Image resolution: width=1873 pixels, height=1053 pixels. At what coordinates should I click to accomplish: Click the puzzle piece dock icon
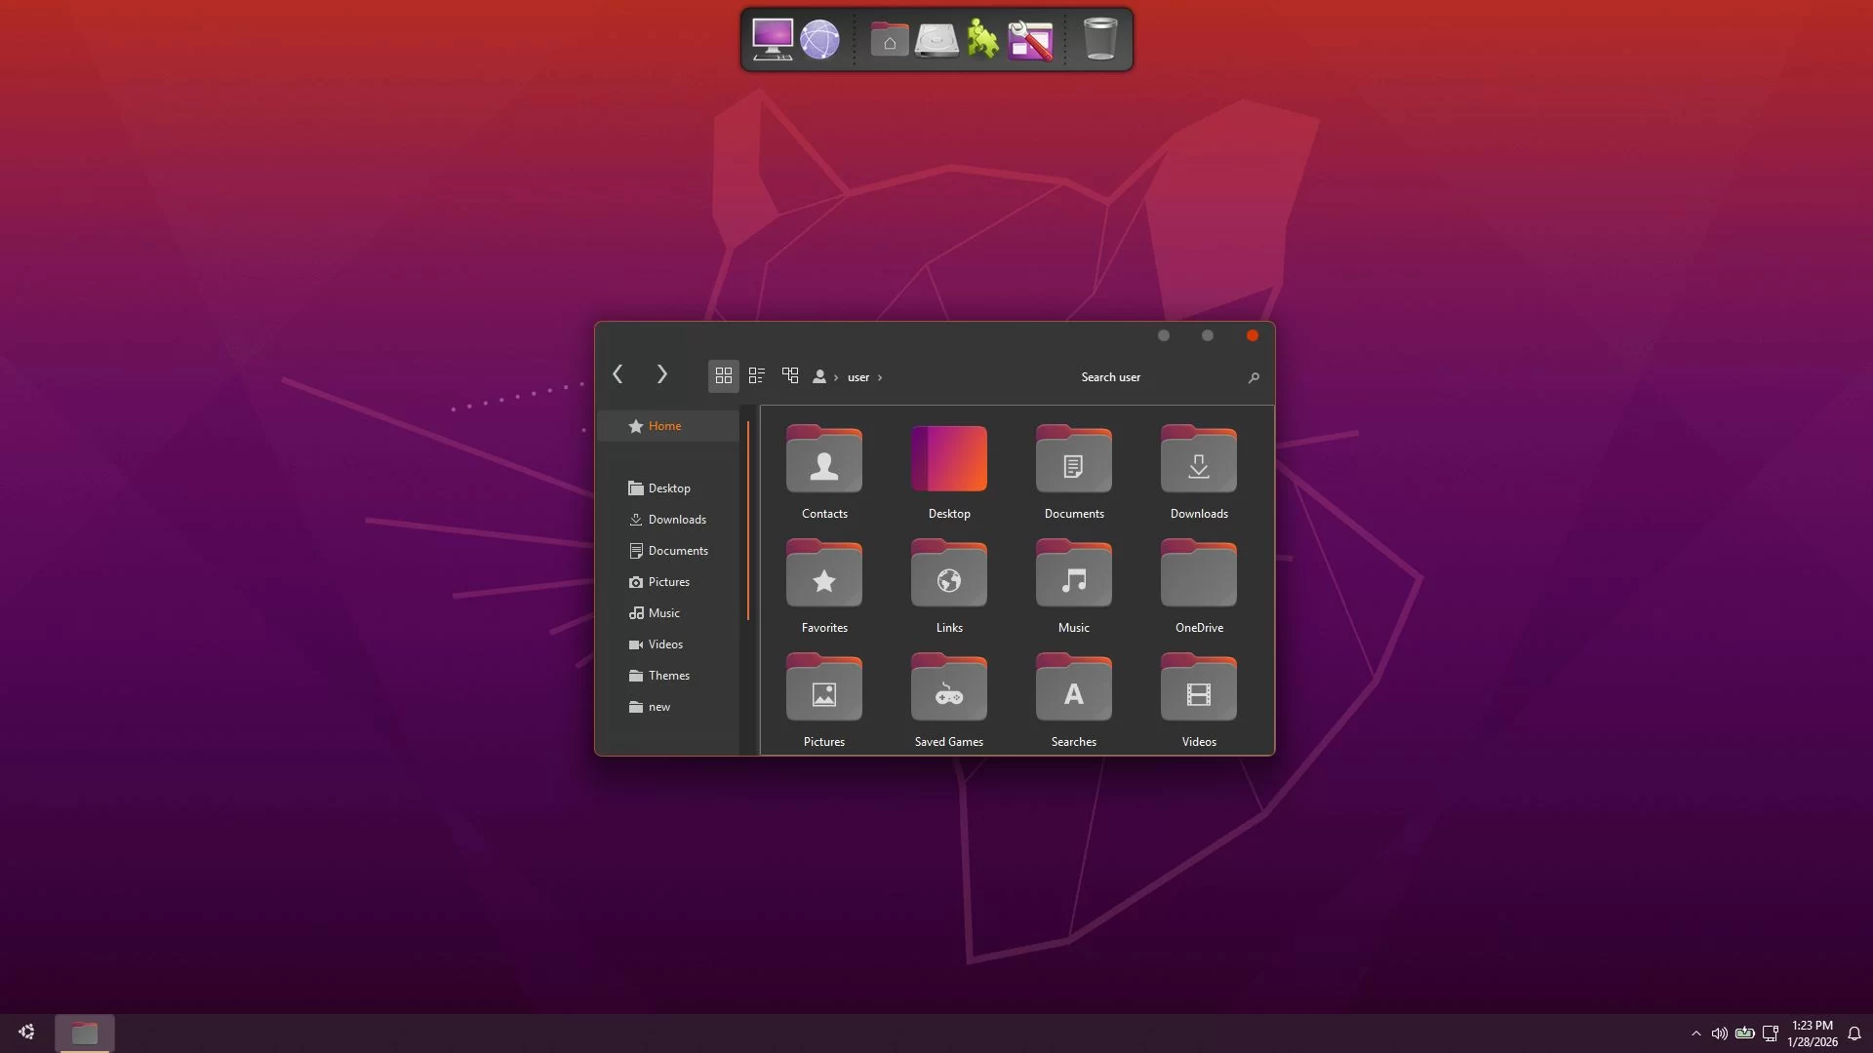982,40
